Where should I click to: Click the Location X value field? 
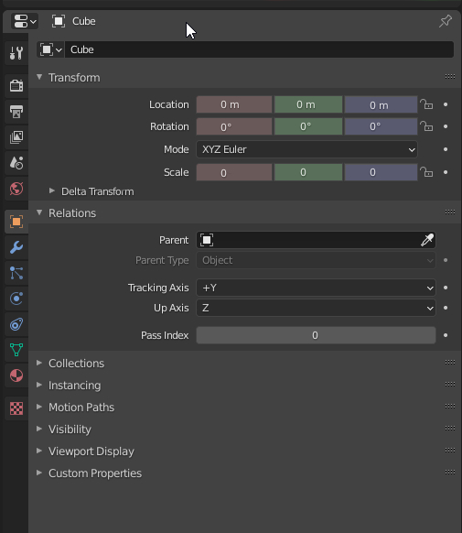pos(234,104)
